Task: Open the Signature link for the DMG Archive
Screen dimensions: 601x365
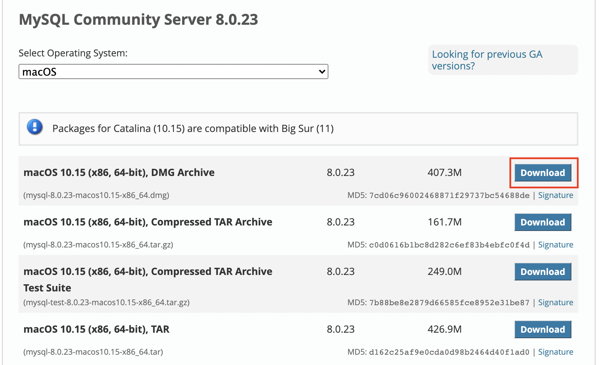Action: tap(556, 195)
